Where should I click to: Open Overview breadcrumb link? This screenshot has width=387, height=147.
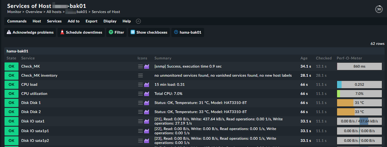[34, 12]
